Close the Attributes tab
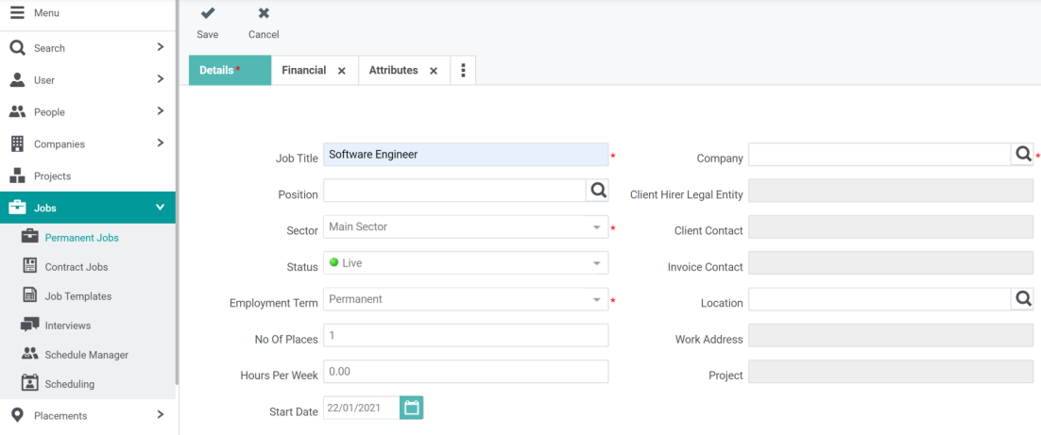Viewport: 1041px width, 435px height. click(x=433, y=71)
